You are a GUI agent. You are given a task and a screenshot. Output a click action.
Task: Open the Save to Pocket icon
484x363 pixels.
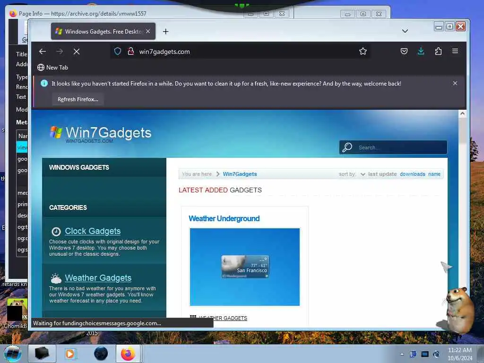[x=404, y=51]
